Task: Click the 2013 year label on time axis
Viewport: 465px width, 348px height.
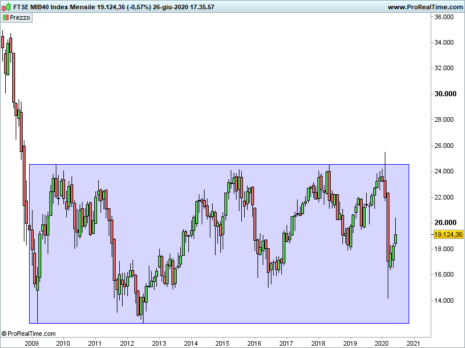Action: tap(159, 343)
